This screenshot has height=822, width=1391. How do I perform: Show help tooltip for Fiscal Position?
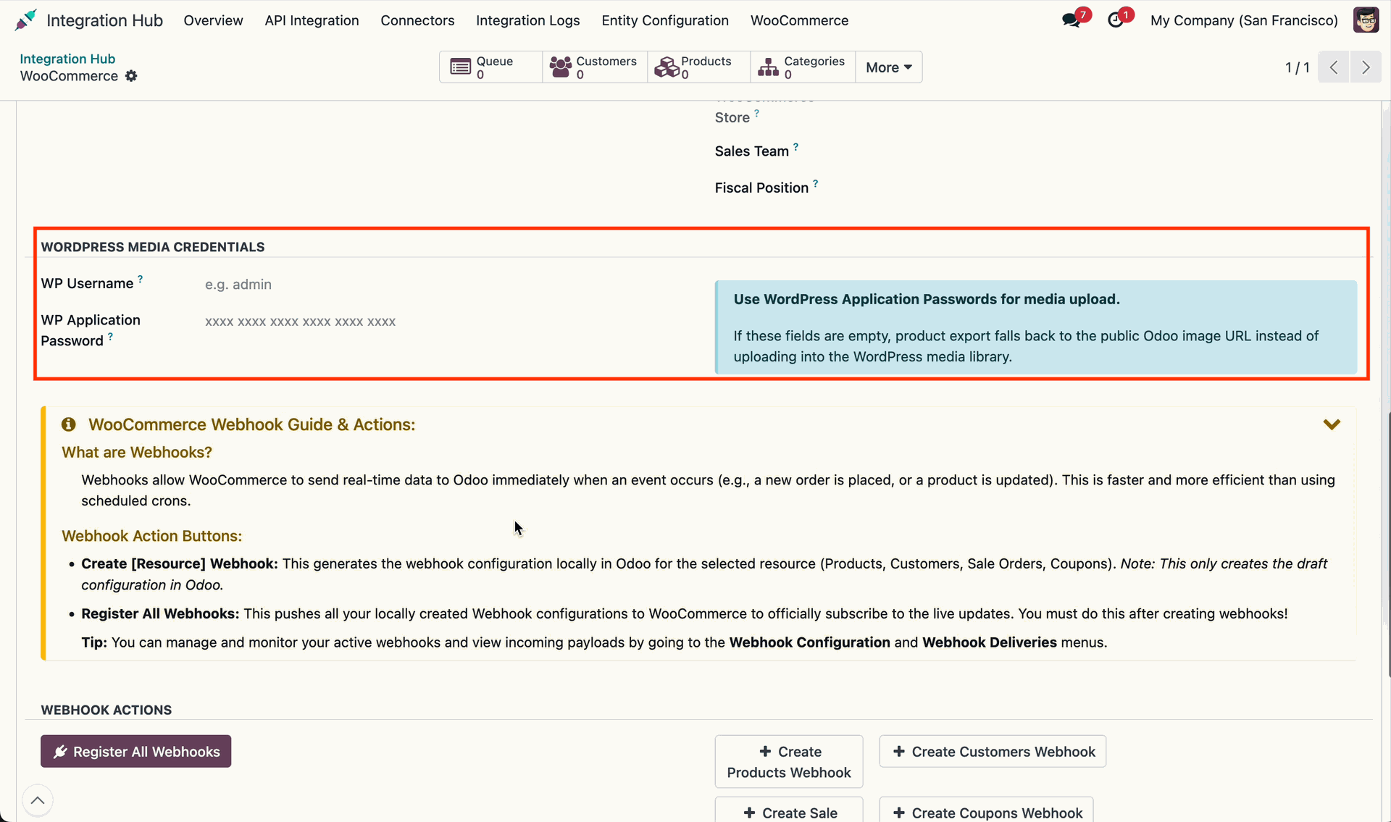point(816,183)
